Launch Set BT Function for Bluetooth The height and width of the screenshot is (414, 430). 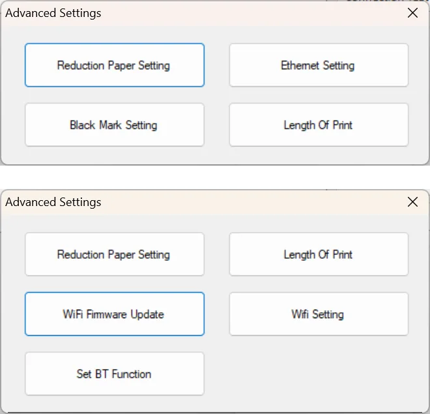click(x=114, y=374)
